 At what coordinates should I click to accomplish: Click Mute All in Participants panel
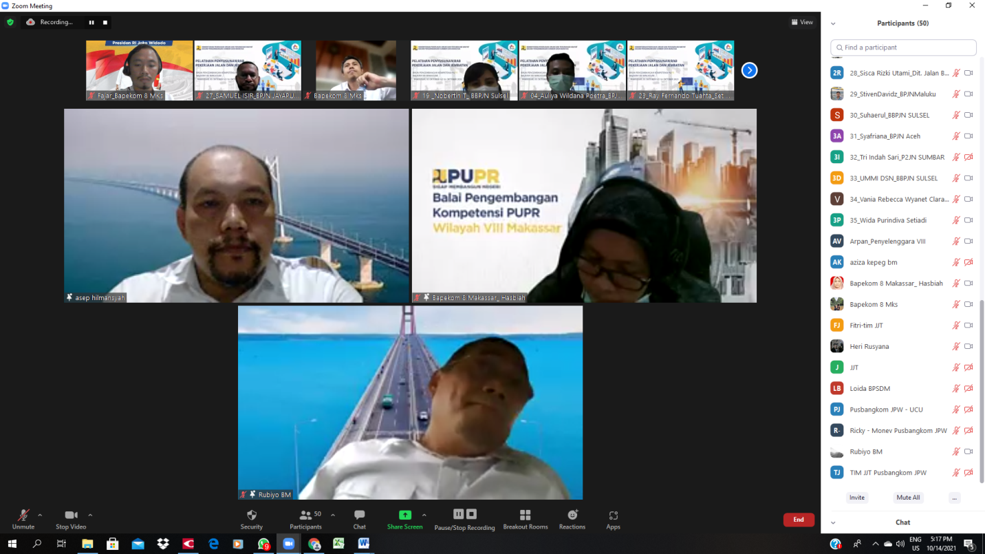tap(908, 497)
